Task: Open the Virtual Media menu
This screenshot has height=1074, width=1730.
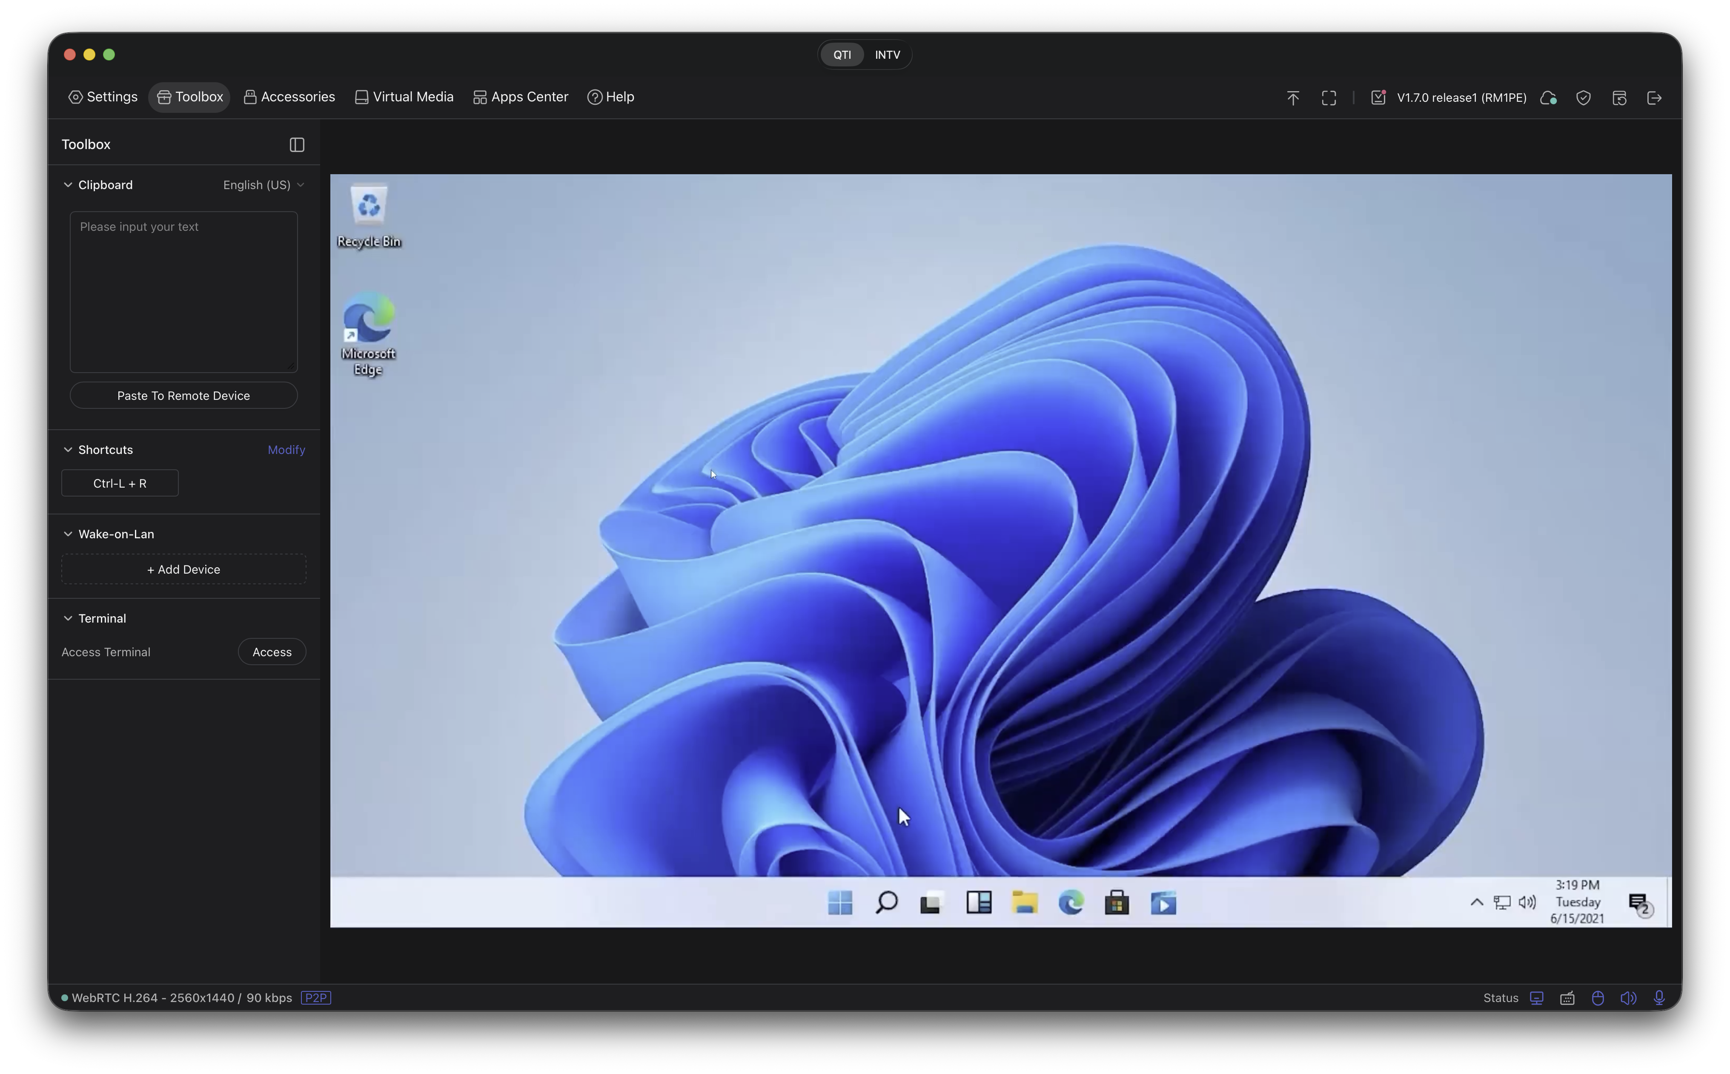Action: coord(404,97)
